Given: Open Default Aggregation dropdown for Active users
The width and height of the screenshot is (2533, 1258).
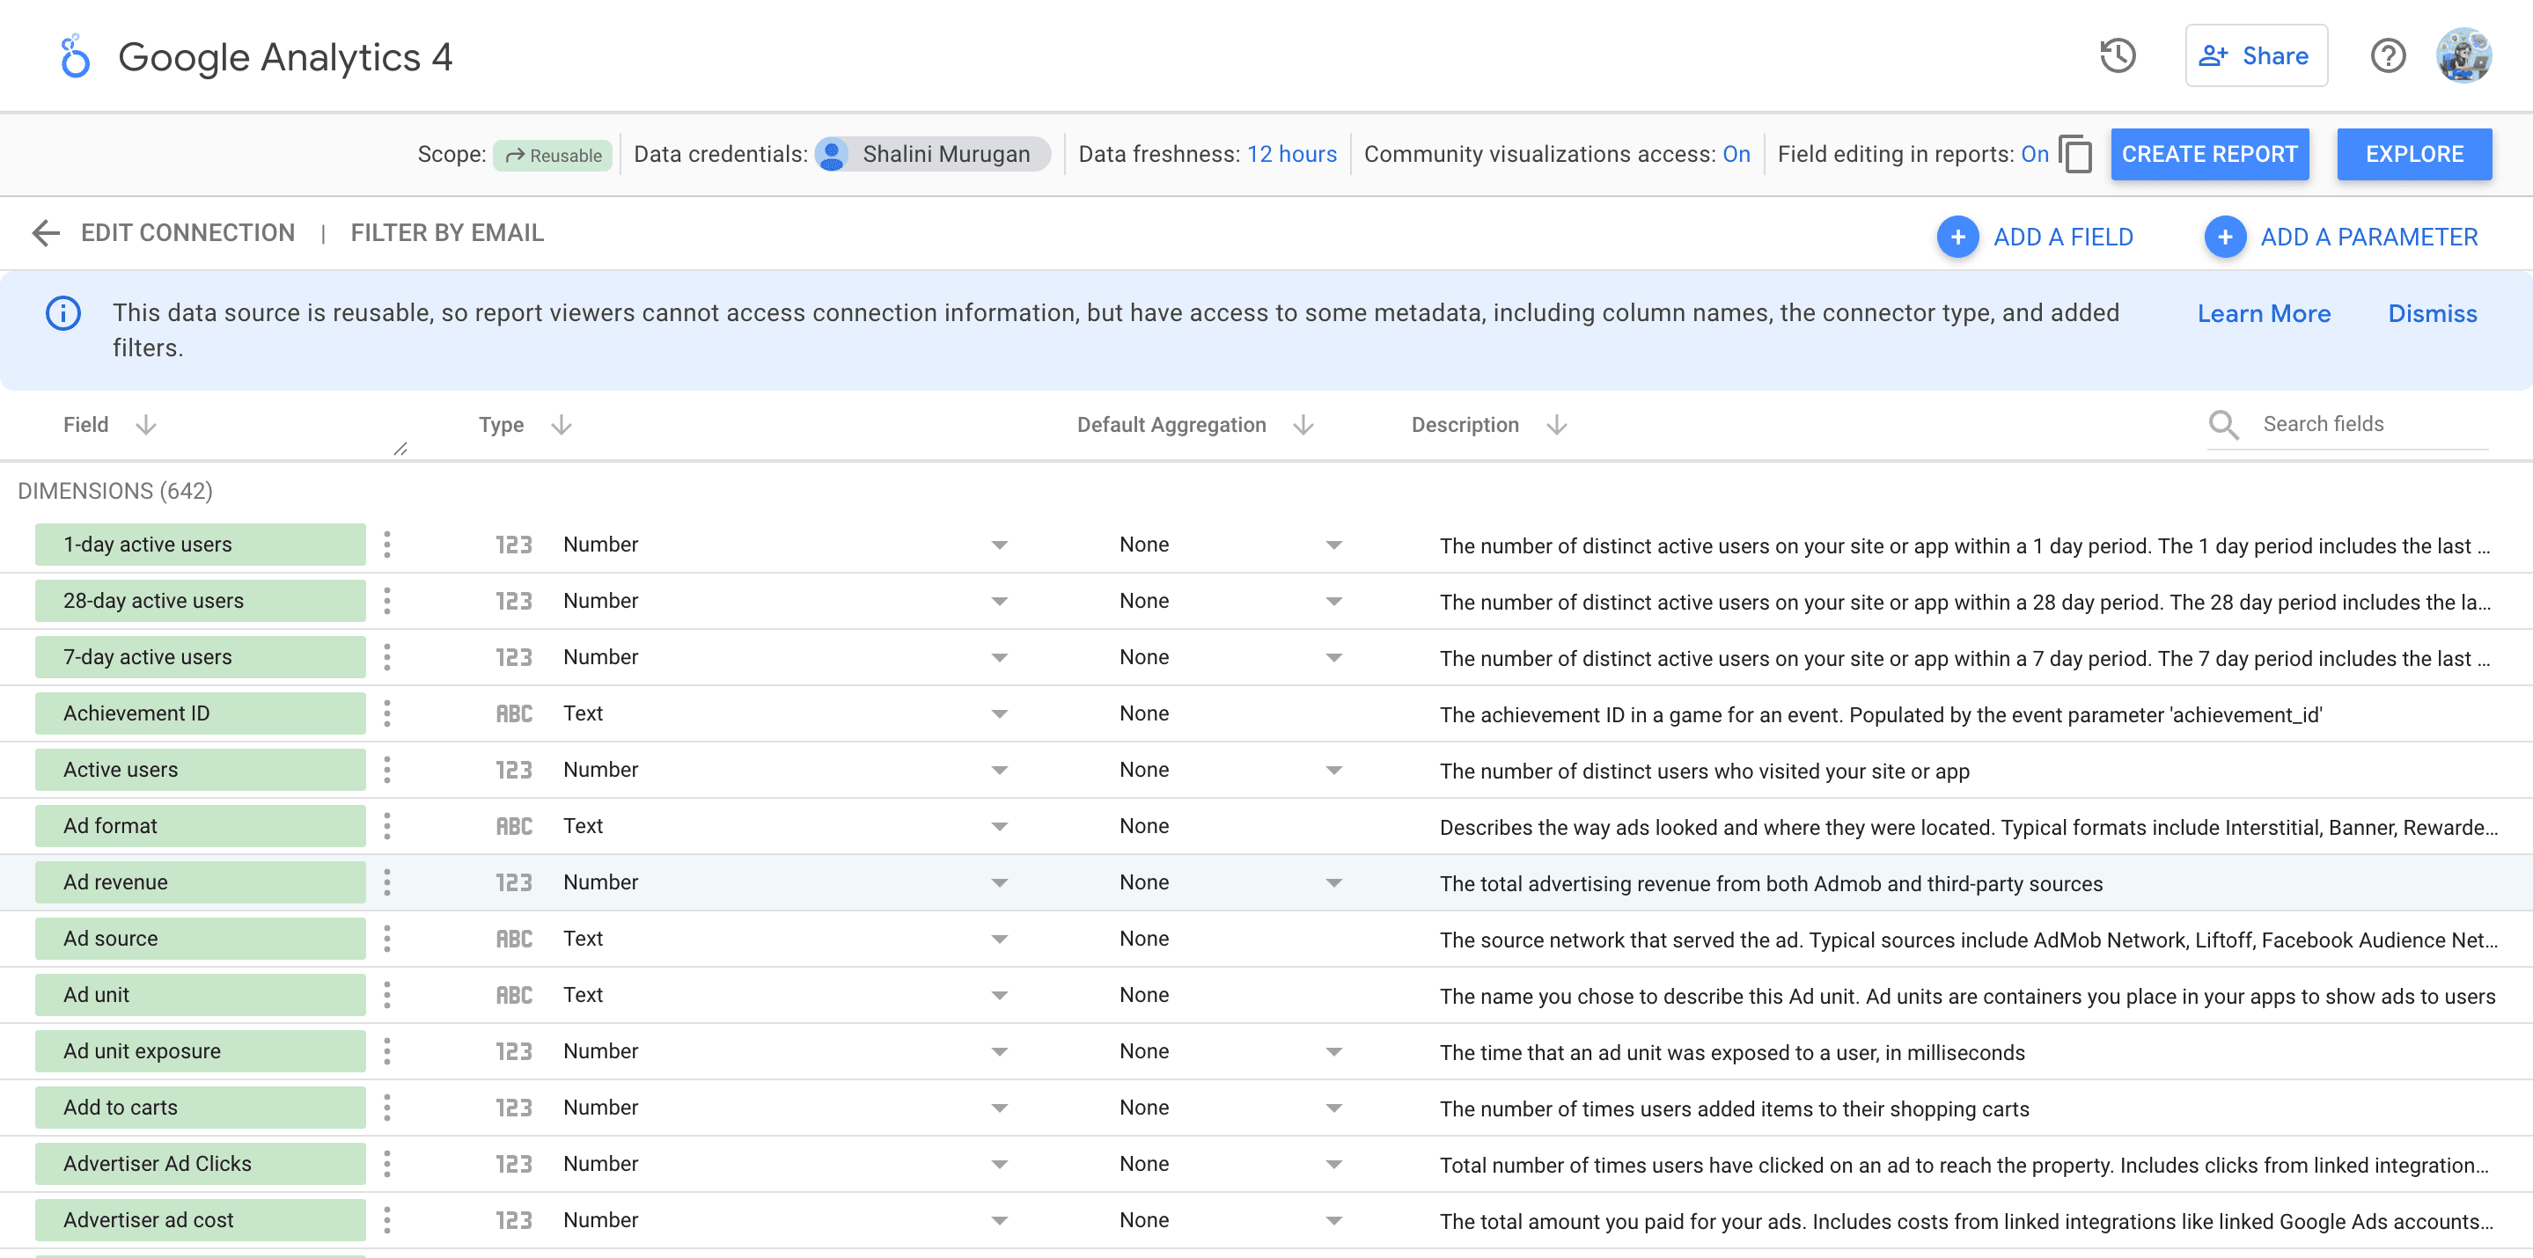Looking at the screenshot, I should click(x=1333, y=771).
